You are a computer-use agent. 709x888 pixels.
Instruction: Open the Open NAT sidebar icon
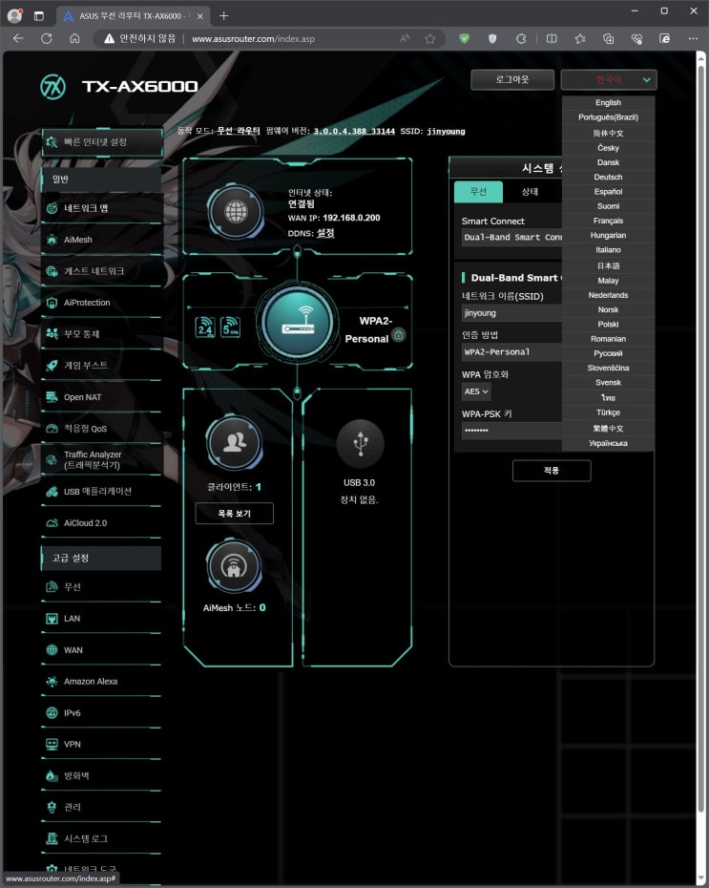(x=52, y=397)
